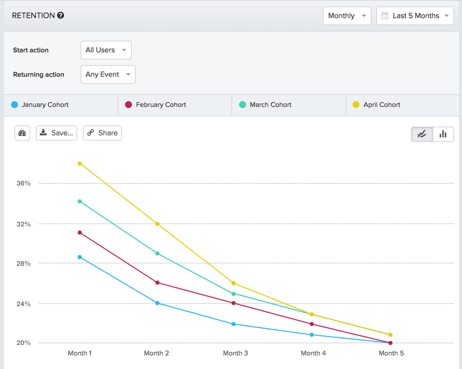The image size is (462, 369).
Task: Click April Cohort Month 1 data point
Action: tap(80, 164)
